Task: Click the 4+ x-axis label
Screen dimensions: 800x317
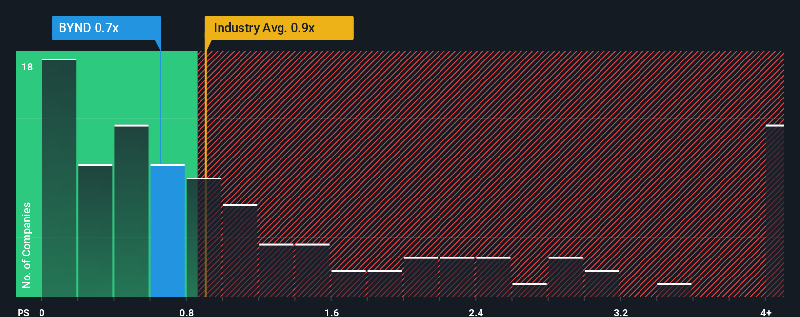Action: [766, 312]
